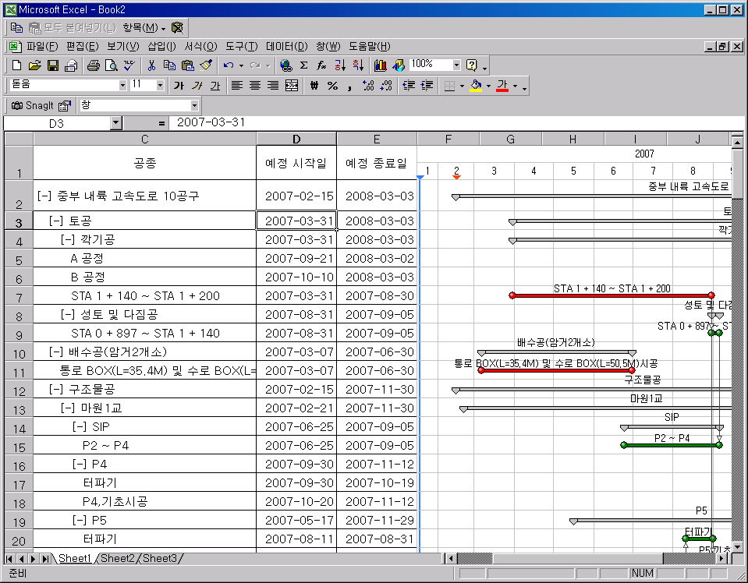This screenshot has width=748, height=583.
Task: Click the Save icon in toolbar
Action: (x=53, y=65)
